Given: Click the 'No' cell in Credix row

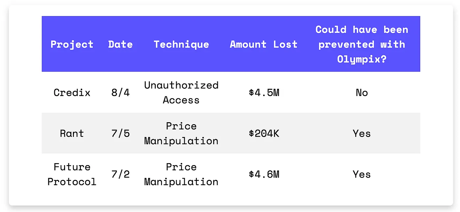Looking at the screenshot, I should pos(361,93).
